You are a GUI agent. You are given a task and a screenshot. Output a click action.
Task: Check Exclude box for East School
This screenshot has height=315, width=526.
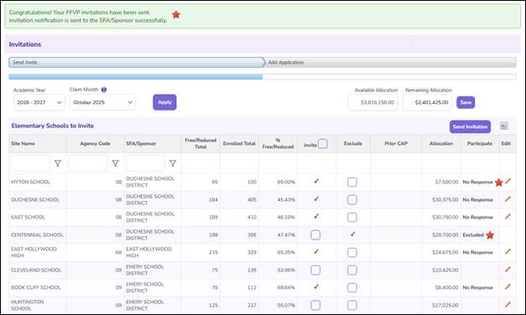352,218
